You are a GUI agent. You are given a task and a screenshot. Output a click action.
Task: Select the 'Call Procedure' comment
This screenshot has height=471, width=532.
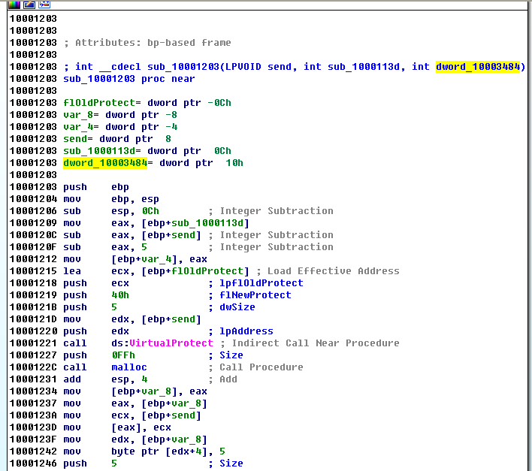tap(261, 367)
